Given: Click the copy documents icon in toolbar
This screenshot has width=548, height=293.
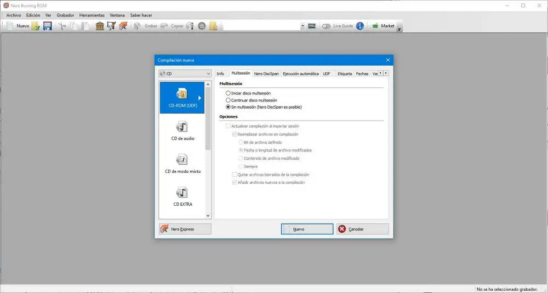Looking at the screenshot, I should (73, 26).
